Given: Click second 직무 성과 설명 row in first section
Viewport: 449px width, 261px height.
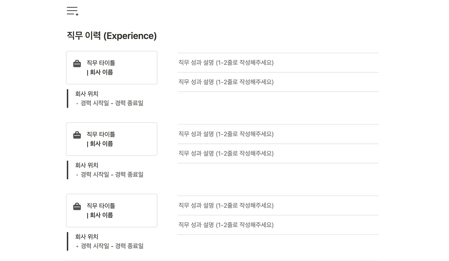Looking at the screenshot, I should click(x=278, y=82).
